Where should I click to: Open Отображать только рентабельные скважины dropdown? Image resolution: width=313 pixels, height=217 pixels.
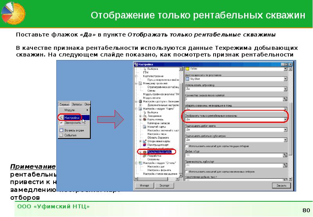[285, 120]
